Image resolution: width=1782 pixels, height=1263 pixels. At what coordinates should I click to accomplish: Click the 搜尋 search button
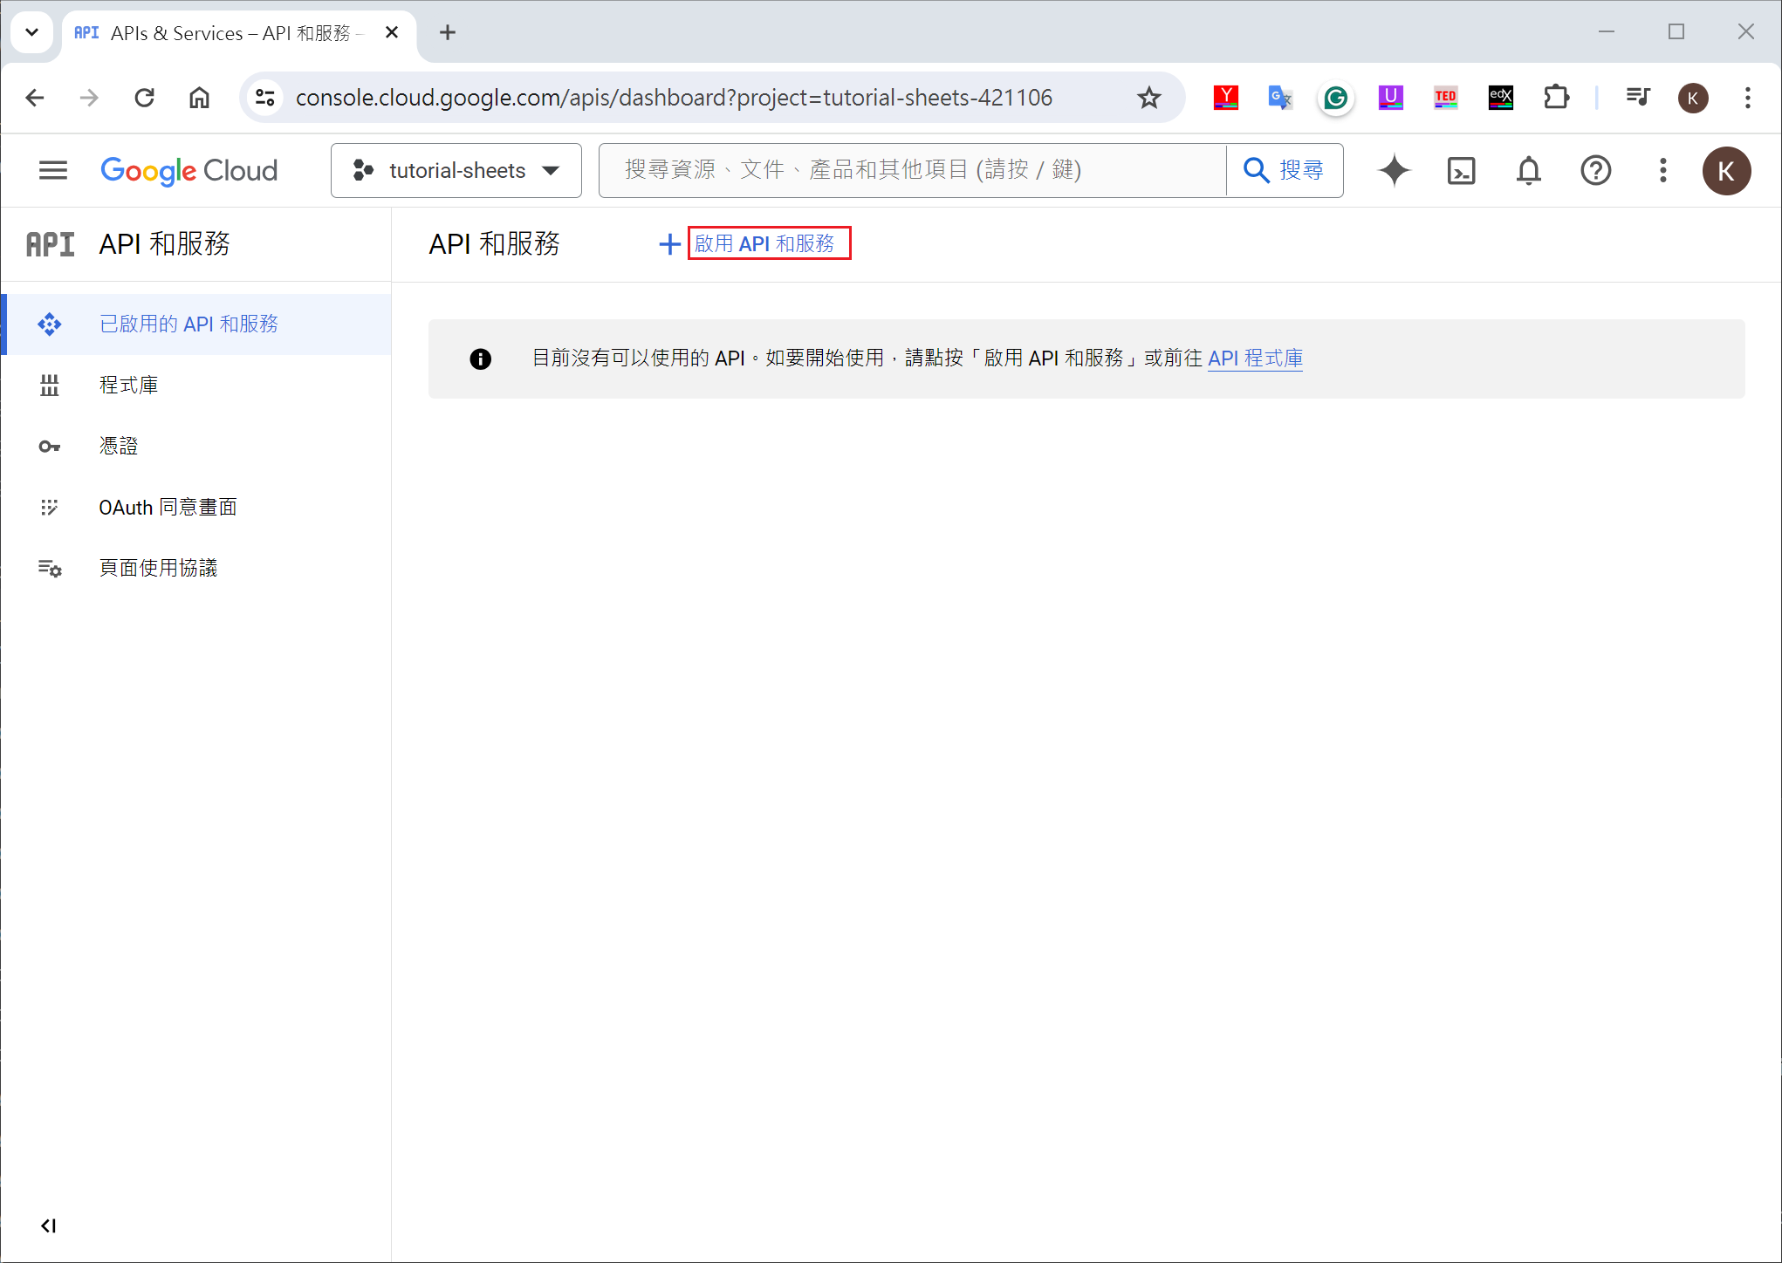(1284, 170)
